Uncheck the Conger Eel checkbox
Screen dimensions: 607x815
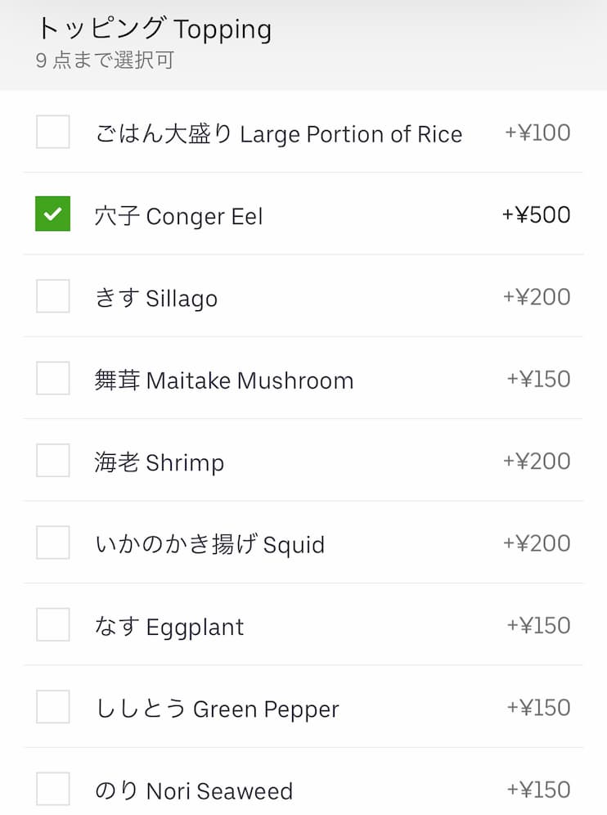pos(53,214)
